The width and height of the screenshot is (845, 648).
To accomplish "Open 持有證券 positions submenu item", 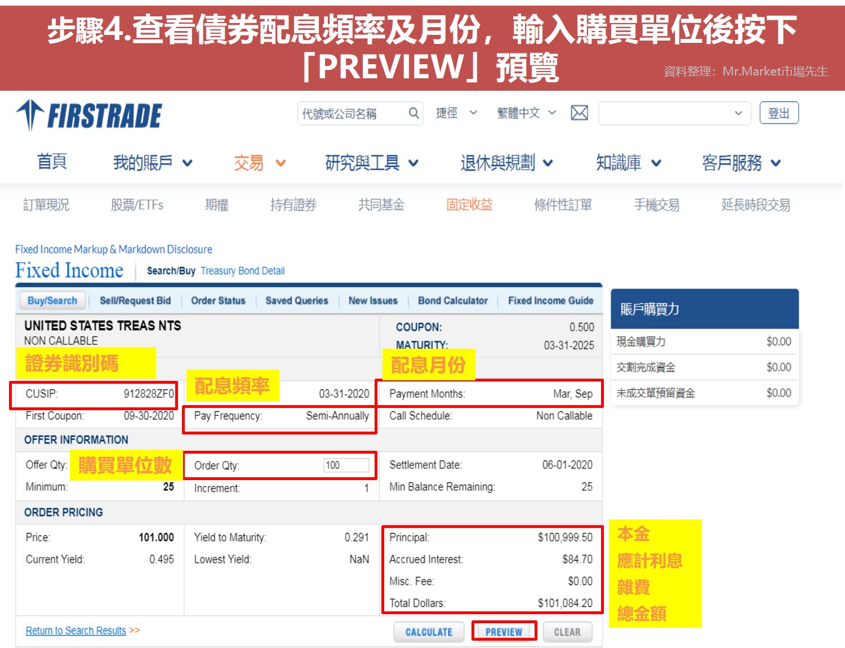I will click(x=293, y=205).
